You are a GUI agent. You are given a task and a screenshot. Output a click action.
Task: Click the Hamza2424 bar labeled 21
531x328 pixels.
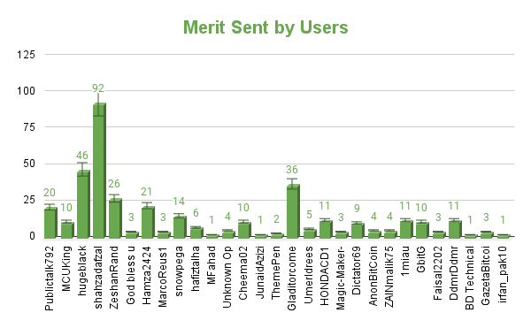tap(148, 223)
